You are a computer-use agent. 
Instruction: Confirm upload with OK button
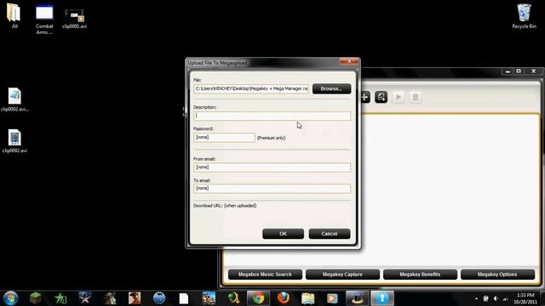283,234
